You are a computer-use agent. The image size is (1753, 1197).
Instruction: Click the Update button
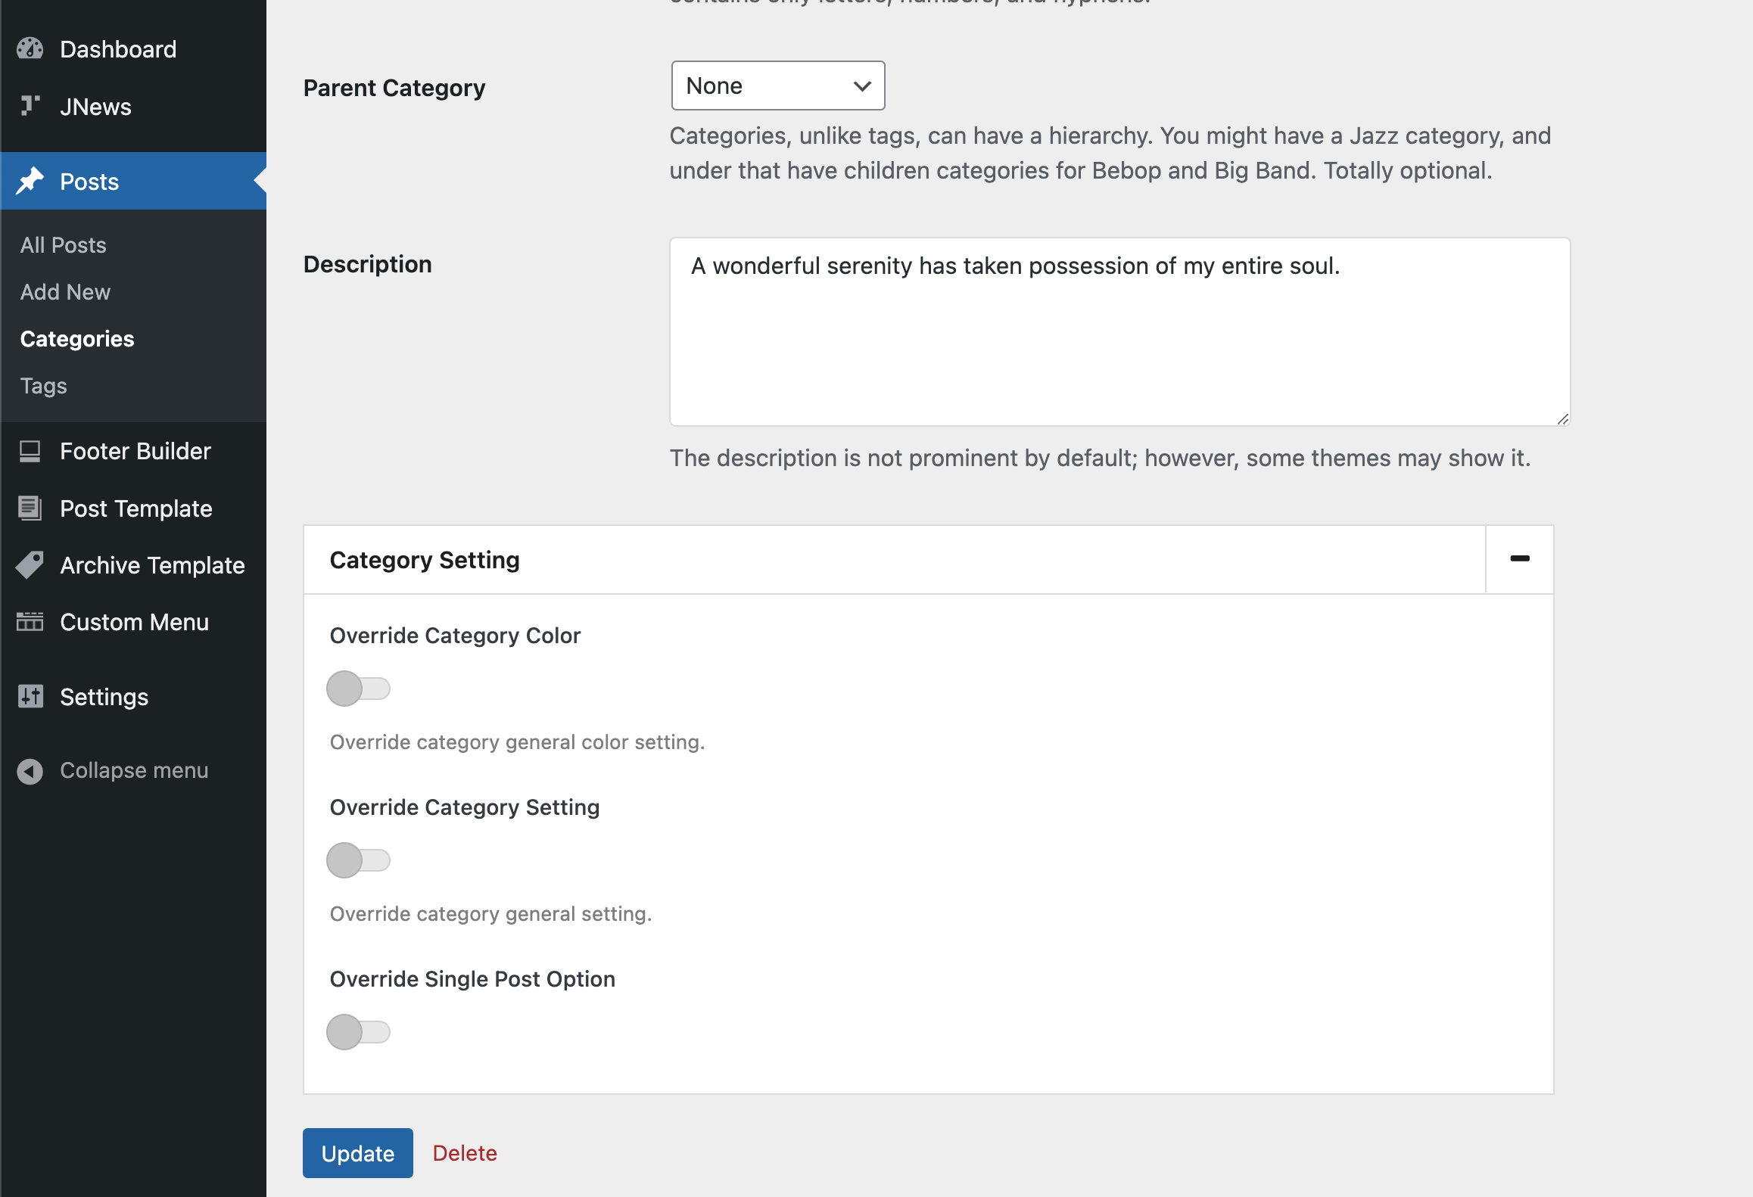[358, 1153]
